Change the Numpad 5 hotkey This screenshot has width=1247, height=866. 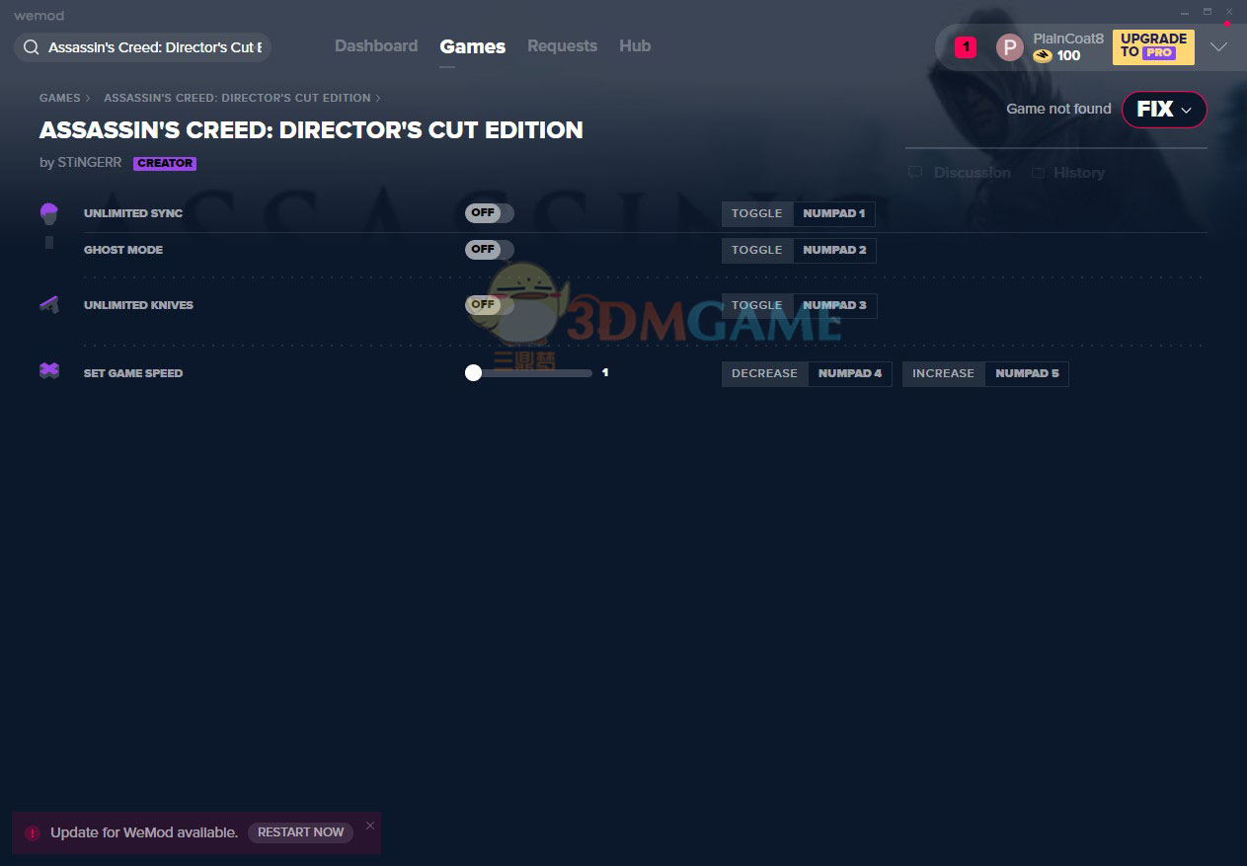pos(1027,373)
